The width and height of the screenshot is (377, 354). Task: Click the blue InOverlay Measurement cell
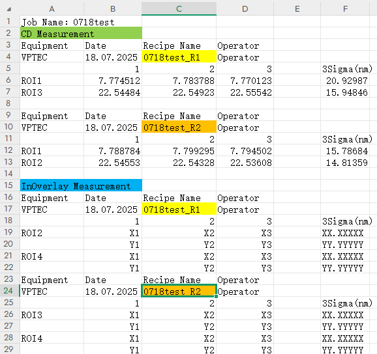tap(81, 185)
